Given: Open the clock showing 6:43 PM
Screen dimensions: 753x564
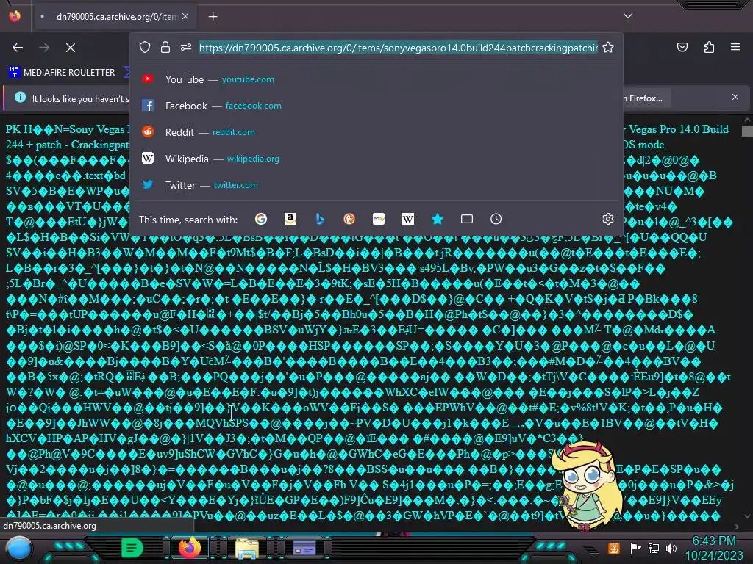Looking at the screenshot, I should click(x=714, y=548).
